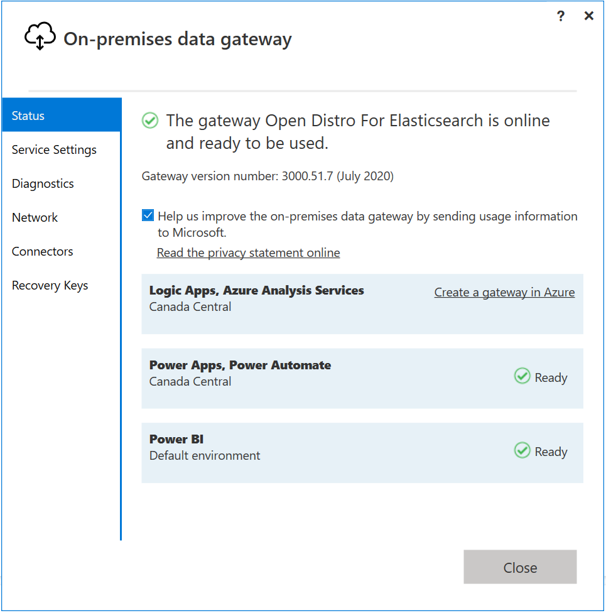Click the Close button
The height and width of the screenshot is (613, 606).
tap(520, 567)
